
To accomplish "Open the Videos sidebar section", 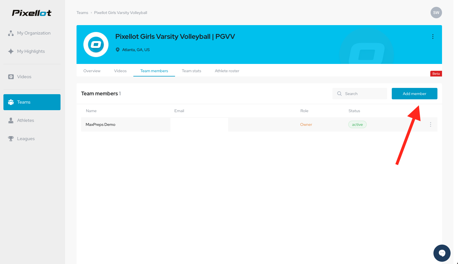I will click(x=24, y=77).
